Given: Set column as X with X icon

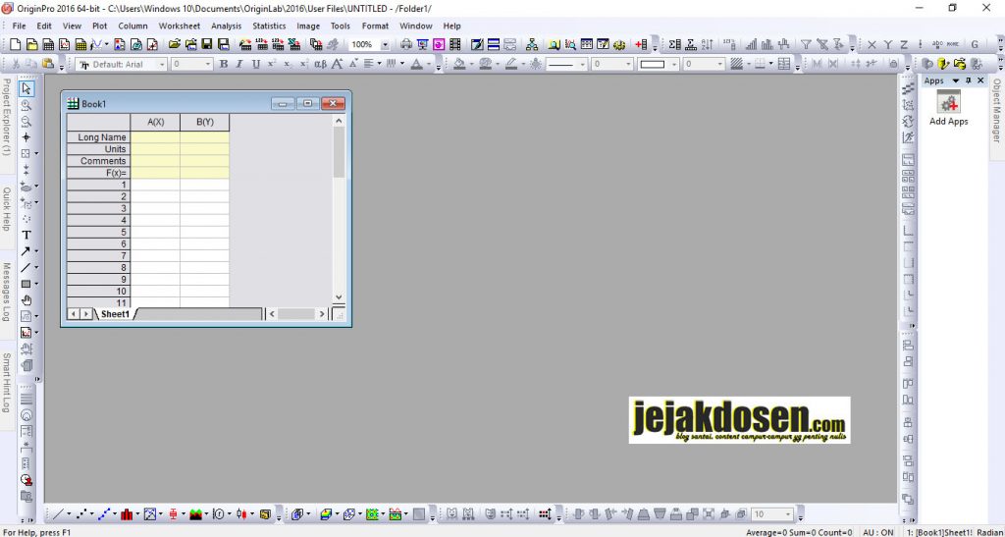Looking at the screenshot, I should pyautogui.click(x=872, y=45).
